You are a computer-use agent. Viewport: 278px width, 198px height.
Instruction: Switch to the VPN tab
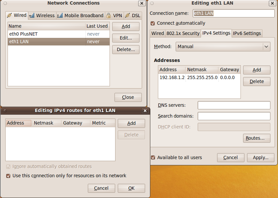(x=114, y=15)
